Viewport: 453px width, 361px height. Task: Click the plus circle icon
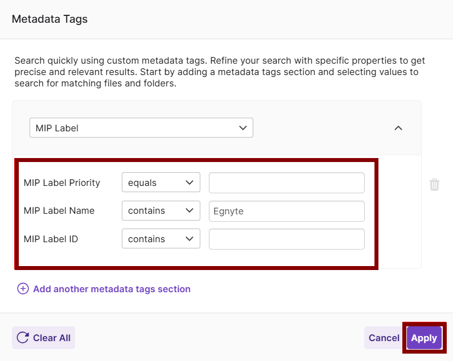pyautogui.click(x=23, y=289)
